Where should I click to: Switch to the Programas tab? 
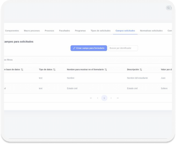coord(80,31)
